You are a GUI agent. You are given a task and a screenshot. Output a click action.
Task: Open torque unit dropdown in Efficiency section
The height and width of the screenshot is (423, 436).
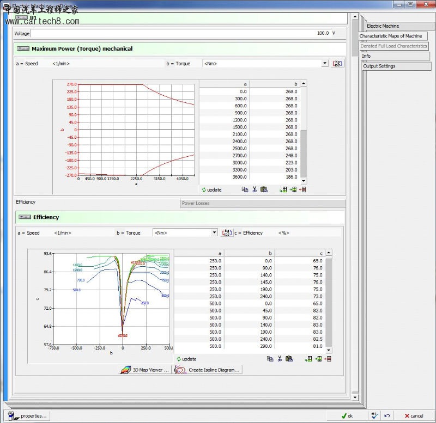tap(214, 232)
